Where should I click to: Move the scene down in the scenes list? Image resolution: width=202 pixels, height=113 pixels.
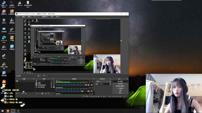click(26, 93)
